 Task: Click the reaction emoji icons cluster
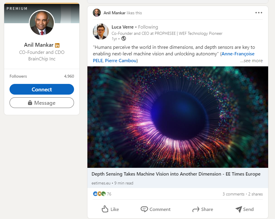pyautogui.click(x=99, y=194)
